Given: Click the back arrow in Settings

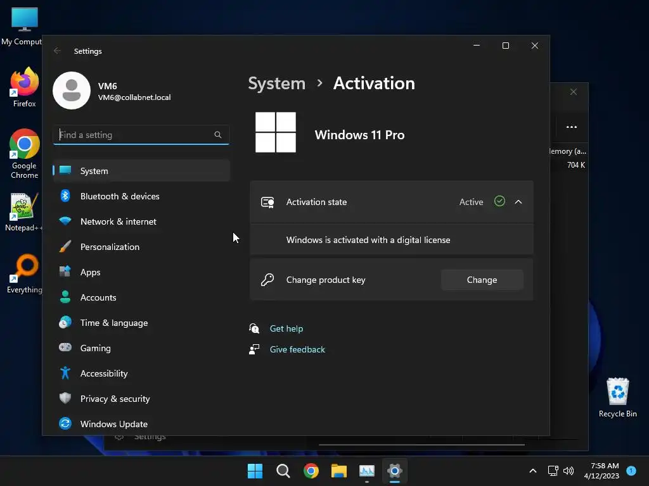Looking at the screenshot, I should pyautogui.click(x=57, y=51).
